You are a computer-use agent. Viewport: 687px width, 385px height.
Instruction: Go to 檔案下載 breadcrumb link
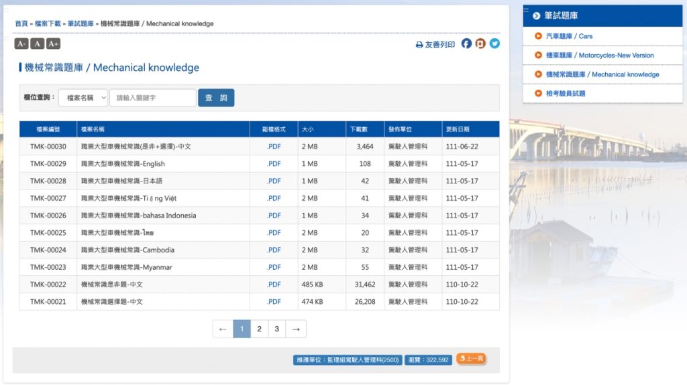pyautogui.click(x=48, y=23)
